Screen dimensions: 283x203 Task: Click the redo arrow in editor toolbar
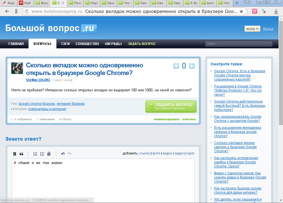pos(70,154)
